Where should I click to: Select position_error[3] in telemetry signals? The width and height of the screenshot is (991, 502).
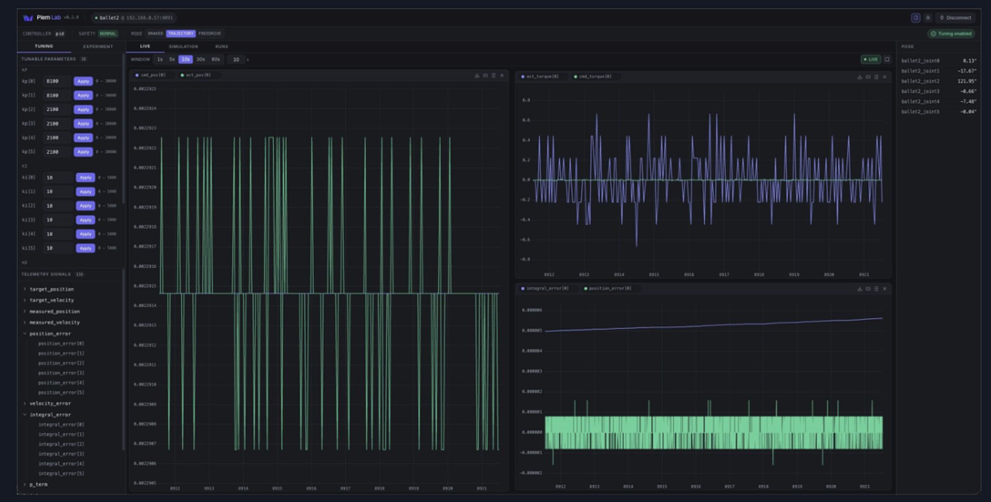point(61,373)
